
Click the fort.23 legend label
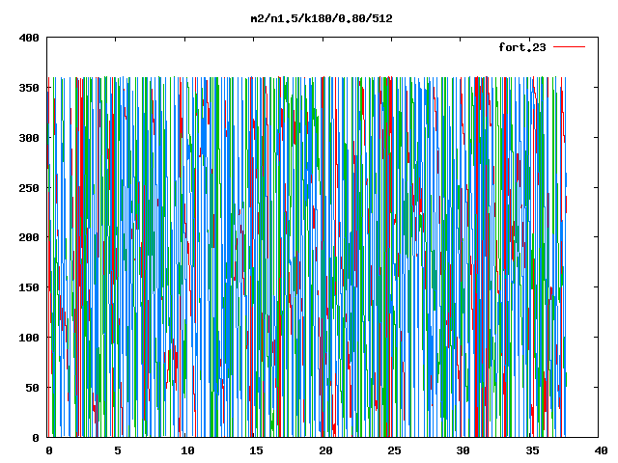[x=522, y=47]
